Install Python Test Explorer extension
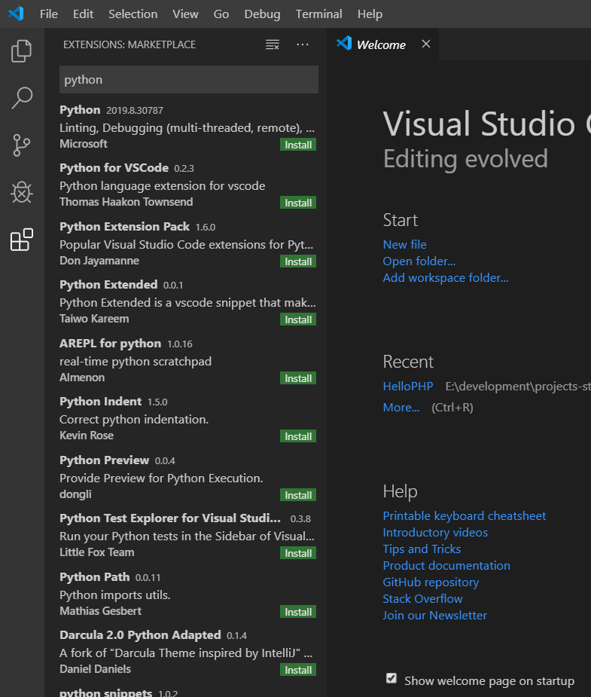Image resolution: width=591 pixels, height=697 pixels. (x=298, y=553)
